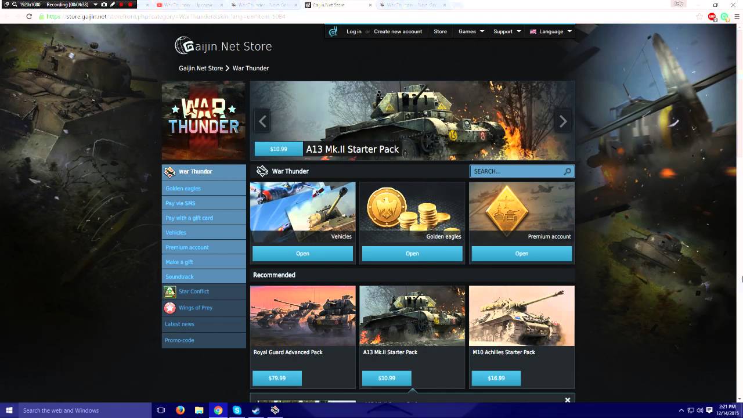The width and height of the screenshot is (743, 418).
Task: Click the $10.99 A13 Mk.II Starter Pack button
Action: pyautogui.click(x=387, y=379)
